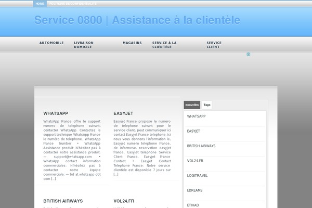Open the VOL24.FR article heading
This screenshot has width=312, height=208.
[x=124, y=201]
